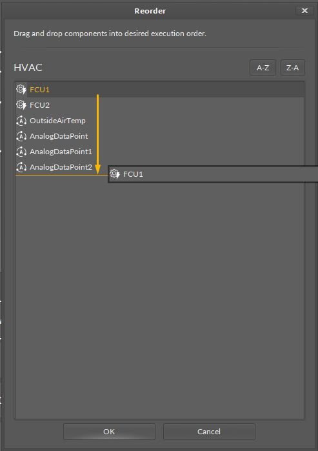The image size is (318, 451).
Task: Click the gear icon beside FCU2
Action: pos(21,105)
